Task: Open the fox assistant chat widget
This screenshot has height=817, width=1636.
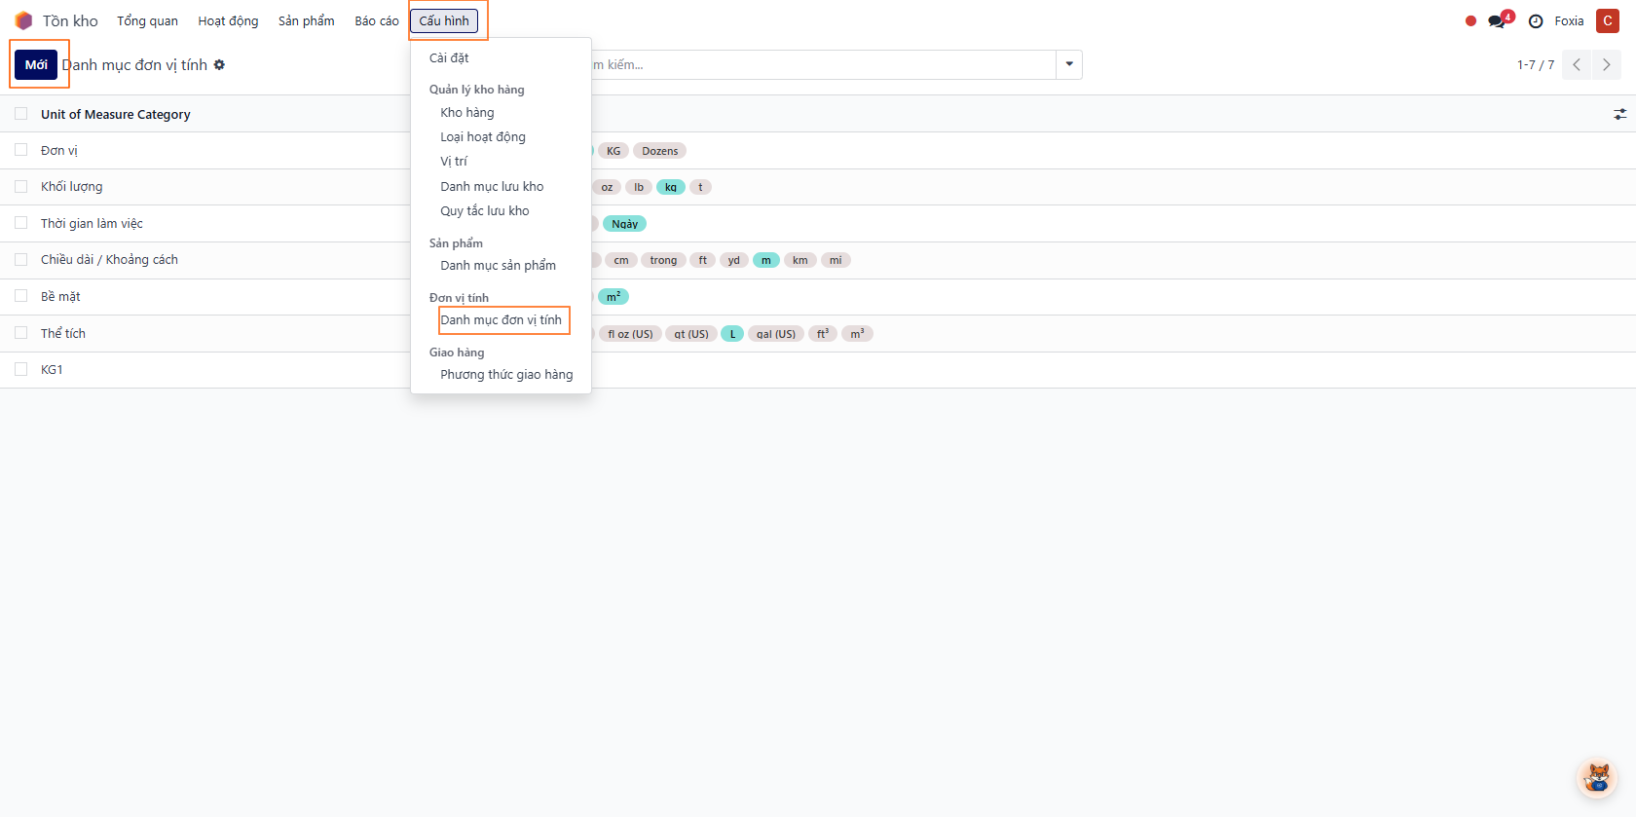Action: (x=1597, y=778)
